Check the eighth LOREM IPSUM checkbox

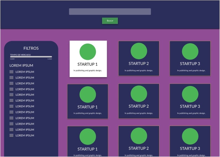(x=11, y=112)
